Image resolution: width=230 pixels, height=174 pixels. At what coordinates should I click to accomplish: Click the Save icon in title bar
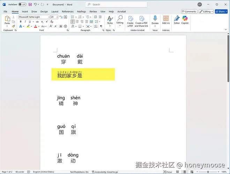[x=30, y=5]
